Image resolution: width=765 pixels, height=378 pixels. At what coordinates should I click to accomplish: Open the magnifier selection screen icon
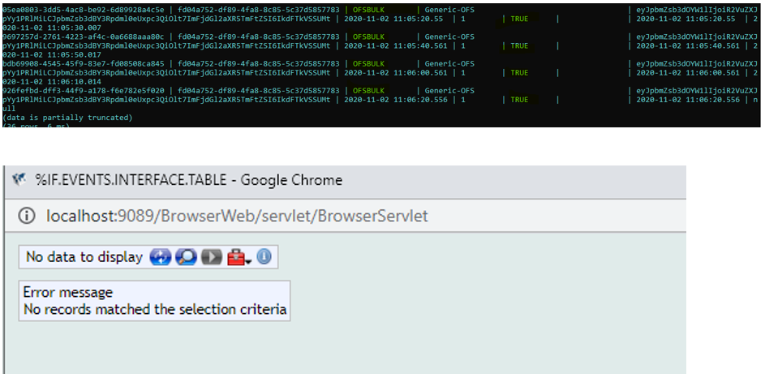coord(186,257)
